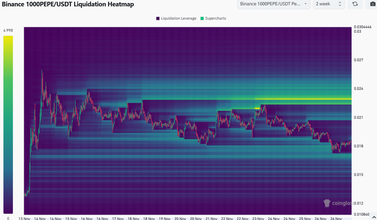Click the 4.99B scale maximum label
Viewport: 377px width, 220px height.
pyautogui.click(x=8, y=30)
